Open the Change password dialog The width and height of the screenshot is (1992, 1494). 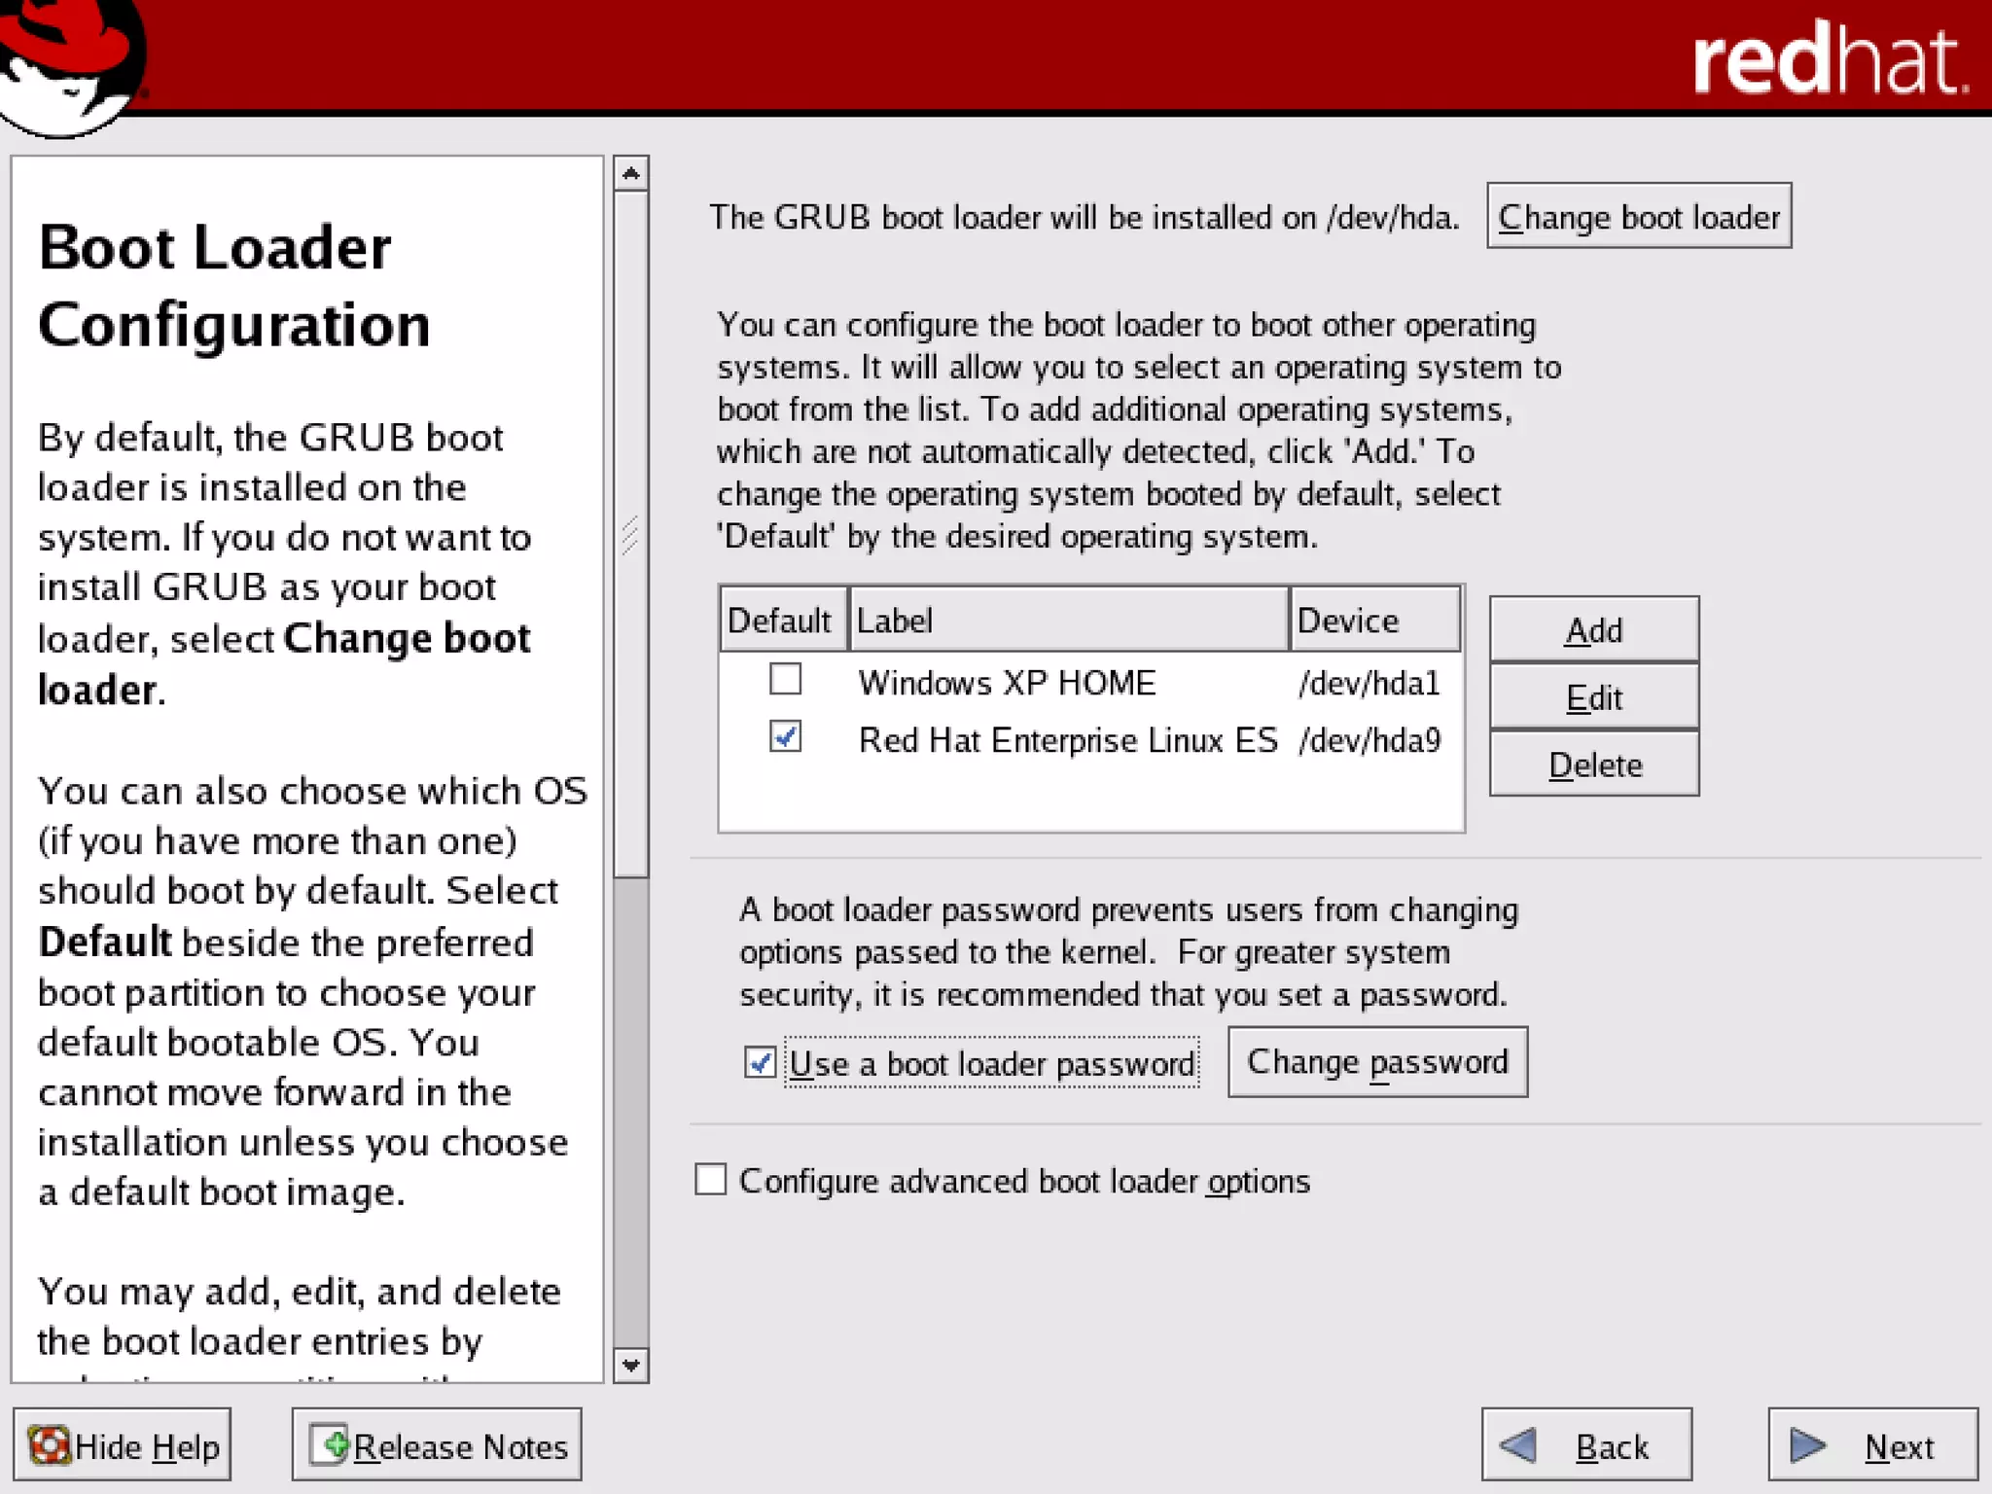[1376, 1062]
